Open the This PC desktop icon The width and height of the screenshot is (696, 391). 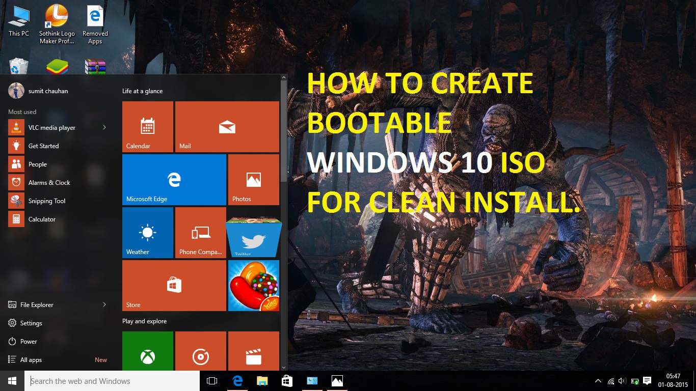pyautogui.click(x=19, y=21)
